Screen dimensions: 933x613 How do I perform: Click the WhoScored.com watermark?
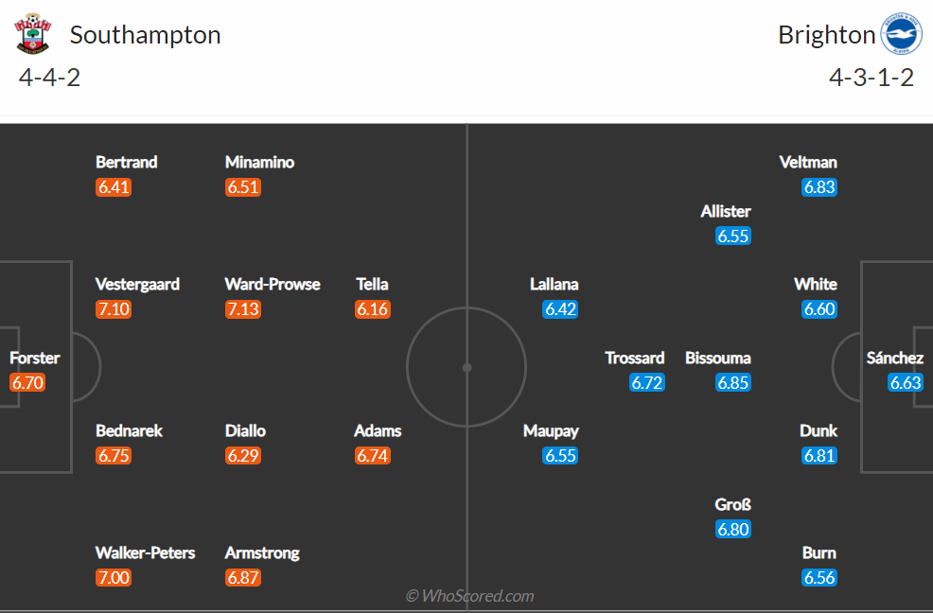tap(469, 595)
